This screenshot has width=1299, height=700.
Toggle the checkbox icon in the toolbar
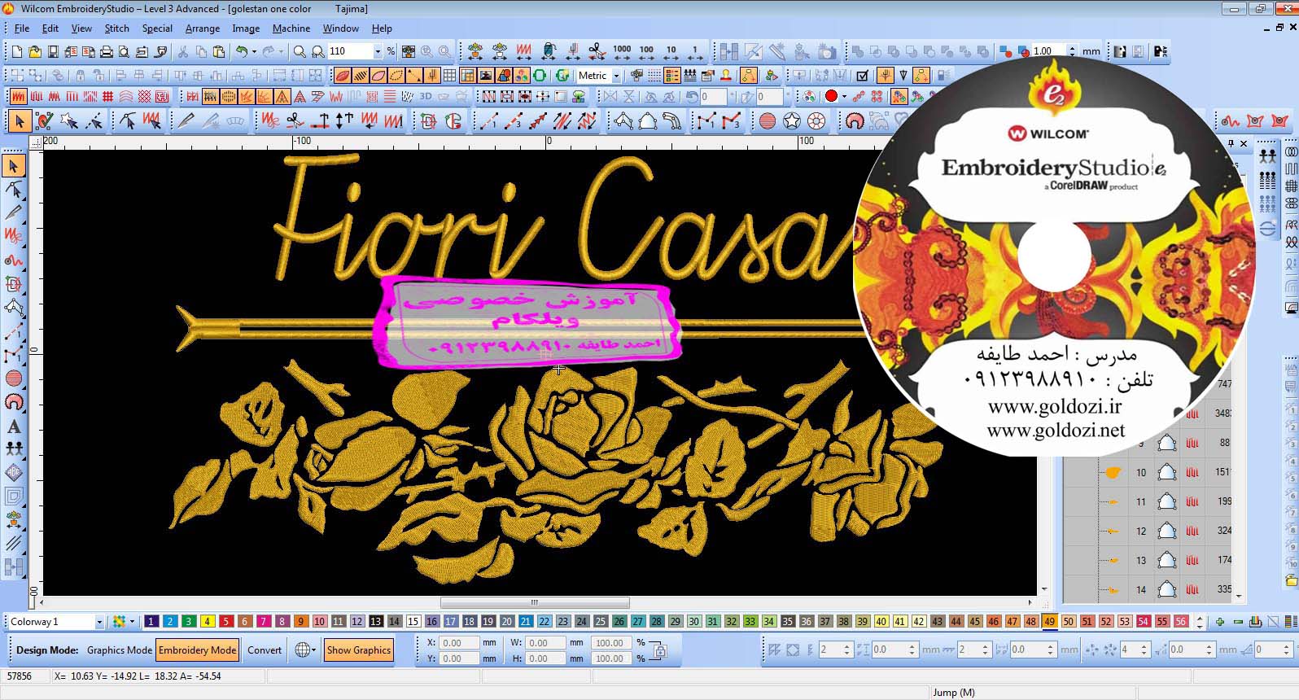point(863,76)
